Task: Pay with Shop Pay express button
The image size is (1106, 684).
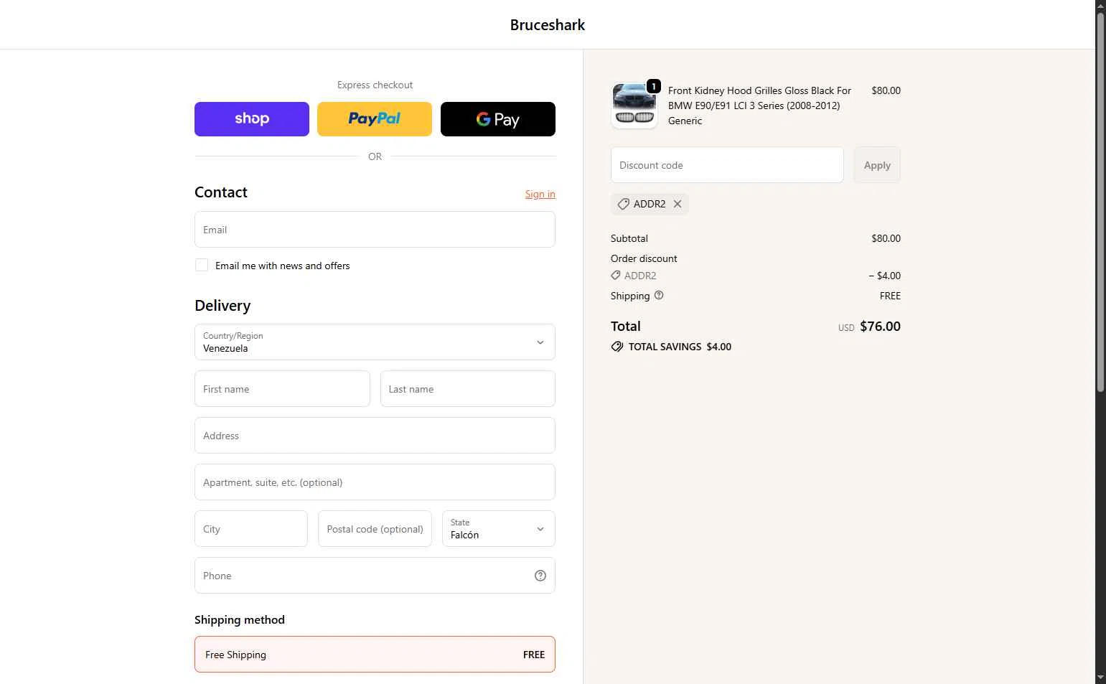Action: pyautogui.click(x=252, y=119)
